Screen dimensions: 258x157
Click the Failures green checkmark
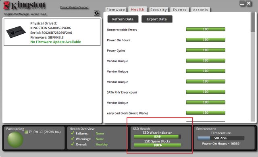pos(72,133)
